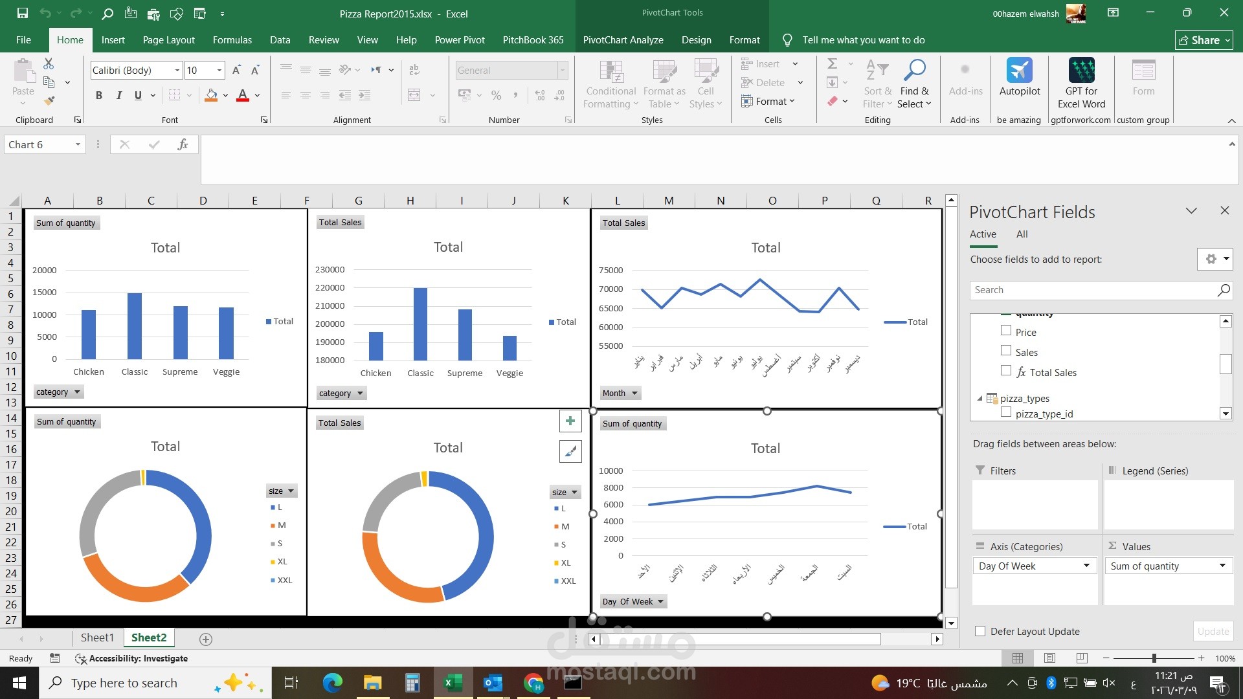This screenshot has width=1243, height=699.
Task: Click the Clear eraser icon
Action: click(x=833, y=101)
